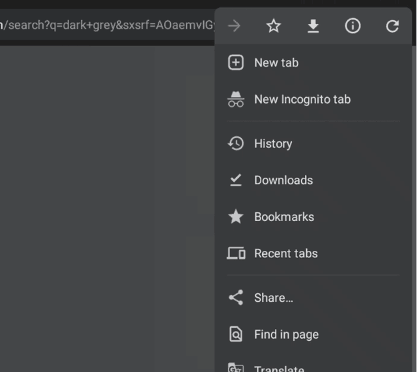Image resolution: width=417 pixels, height=372 pixels.
Task: Click the share icon in the menu
Action: coord(235,298)
